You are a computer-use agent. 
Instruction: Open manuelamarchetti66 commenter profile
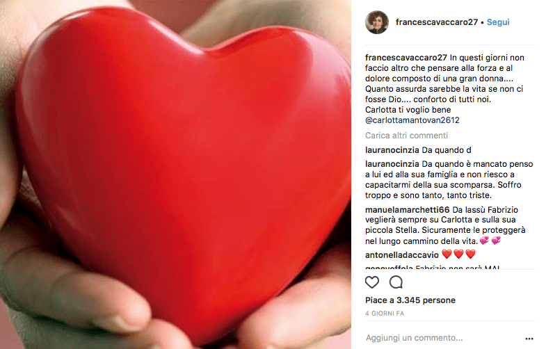click(x=408, y=210)
